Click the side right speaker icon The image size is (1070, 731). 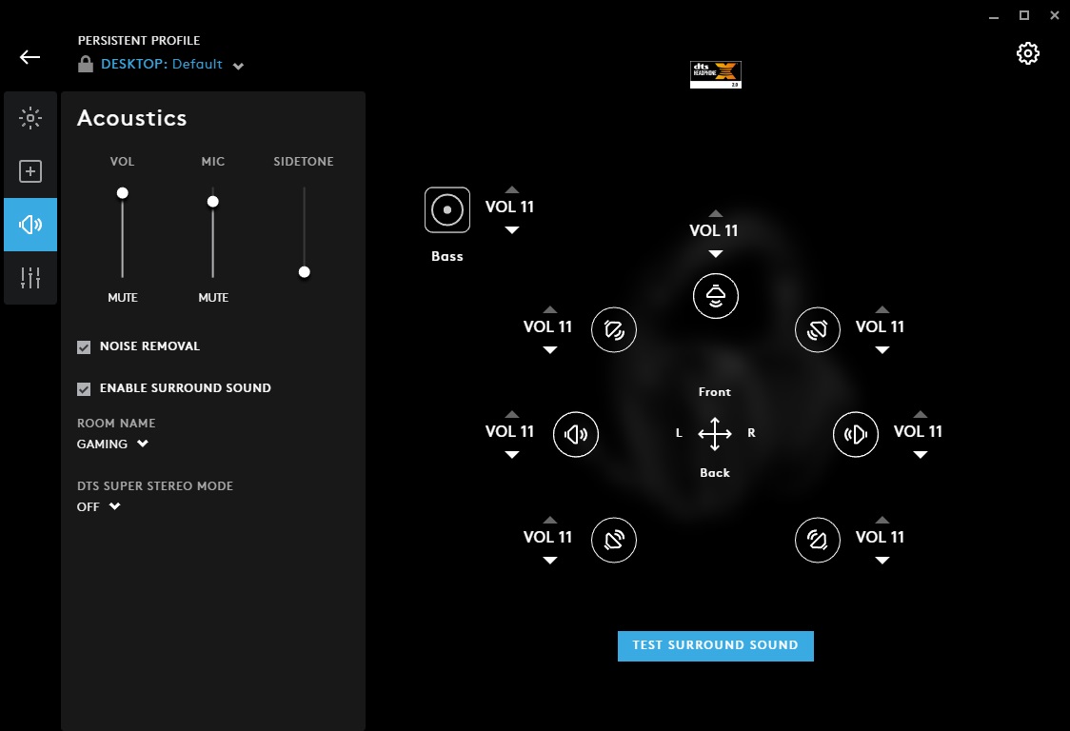click(x=856, y=434)
